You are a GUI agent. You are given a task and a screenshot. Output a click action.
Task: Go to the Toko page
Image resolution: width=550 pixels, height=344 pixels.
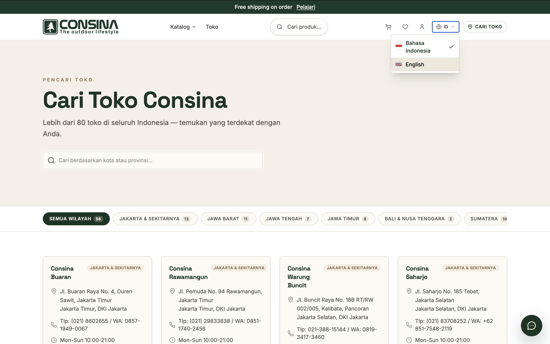tap(212, 27)
